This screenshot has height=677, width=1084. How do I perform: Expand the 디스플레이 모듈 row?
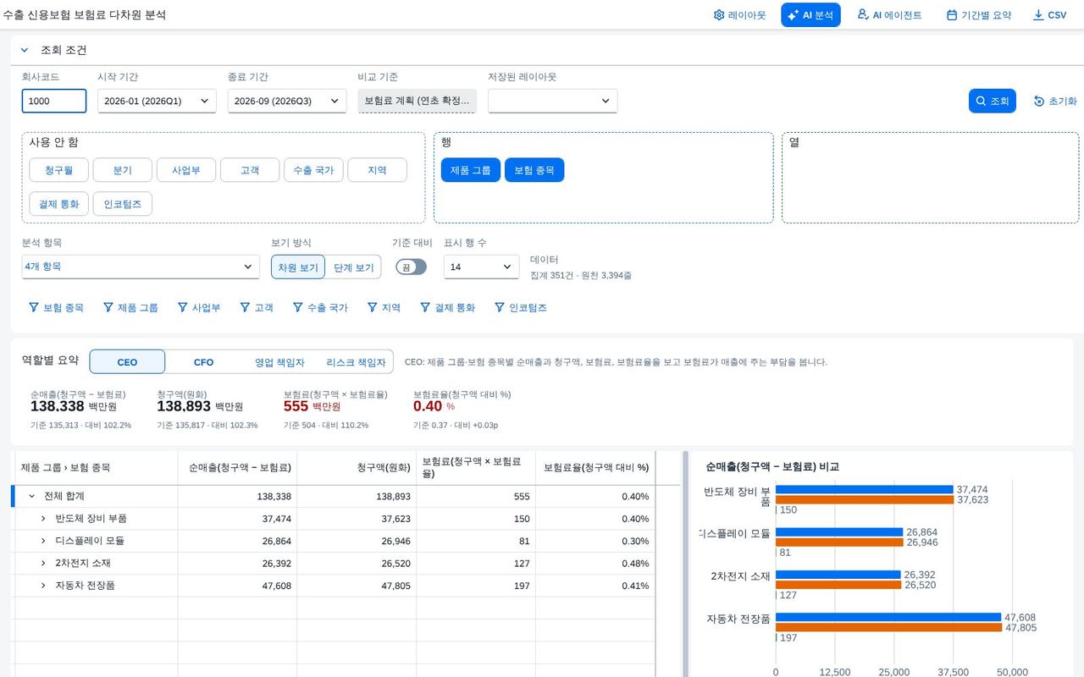[43, 541]
